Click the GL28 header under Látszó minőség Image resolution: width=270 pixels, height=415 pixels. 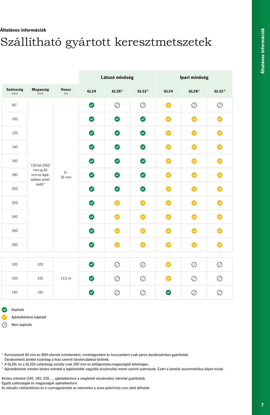pyautogui.click(x=117, y=91)
